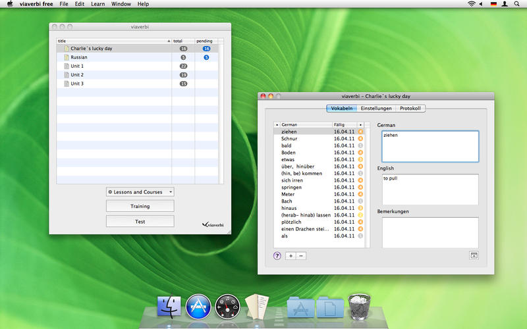Open the File menu
The height and width of the screenshot is (329, 527).
tap(63, 4)
